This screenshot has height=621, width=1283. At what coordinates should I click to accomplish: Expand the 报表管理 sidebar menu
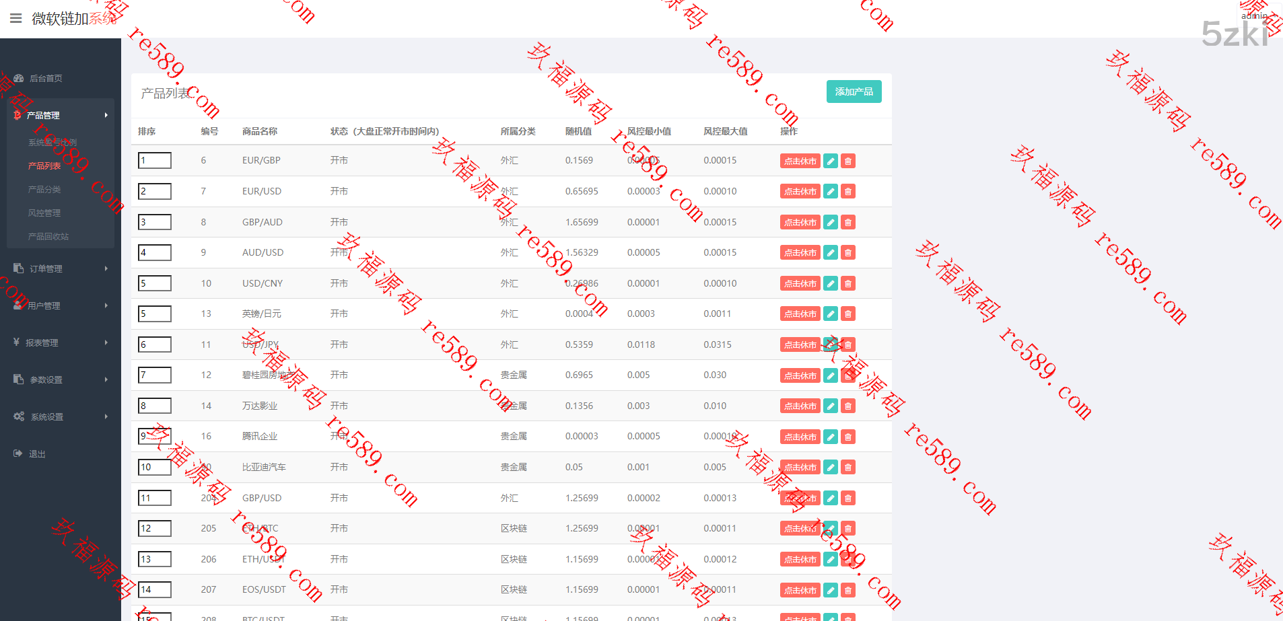pyautogui.click(x=61, y=342)
